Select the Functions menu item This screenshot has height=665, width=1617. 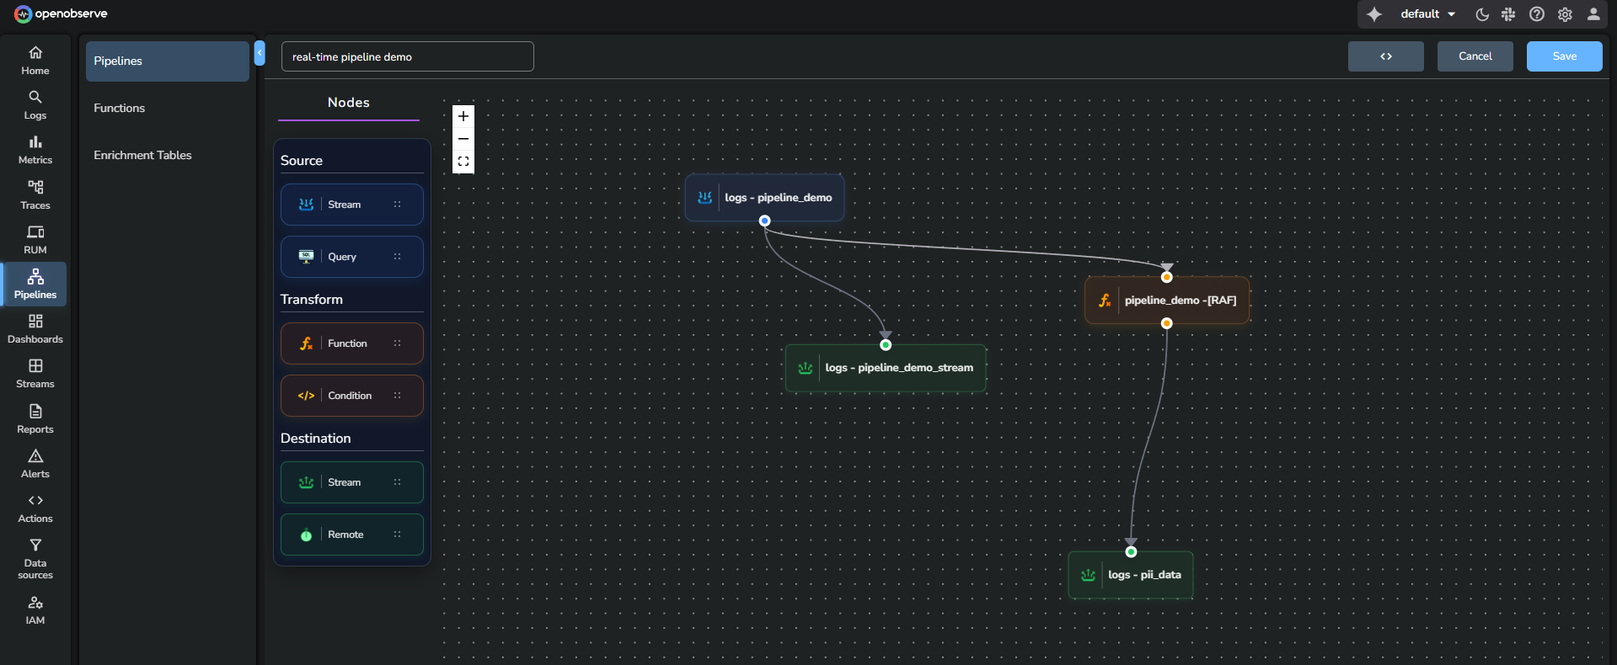[120, 108]
